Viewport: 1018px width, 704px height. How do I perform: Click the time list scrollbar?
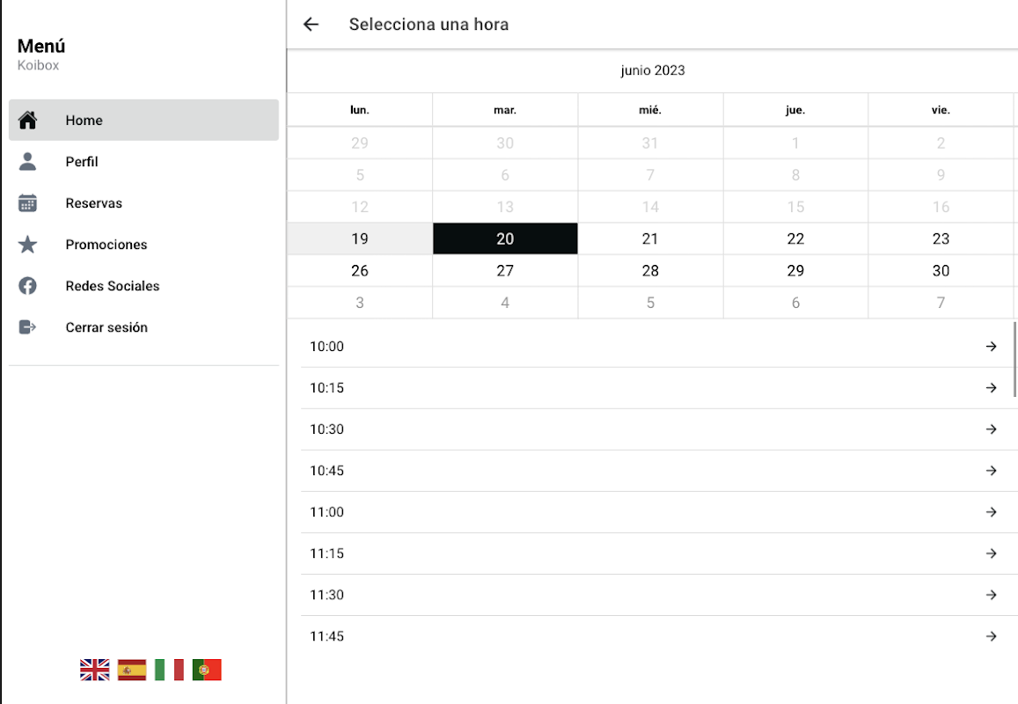click(x=1014, y=359)
